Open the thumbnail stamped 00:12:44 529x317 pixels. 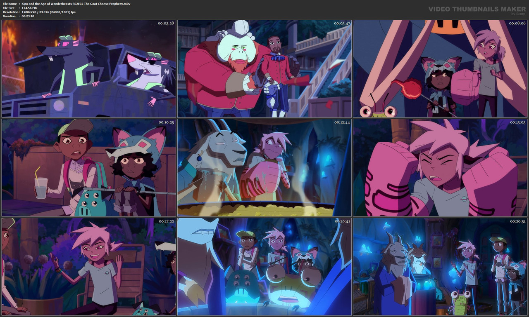264,168
